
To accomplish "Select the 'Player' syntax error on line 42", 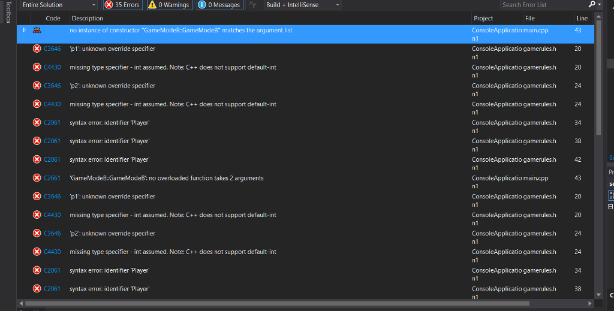I will (109, 159).
